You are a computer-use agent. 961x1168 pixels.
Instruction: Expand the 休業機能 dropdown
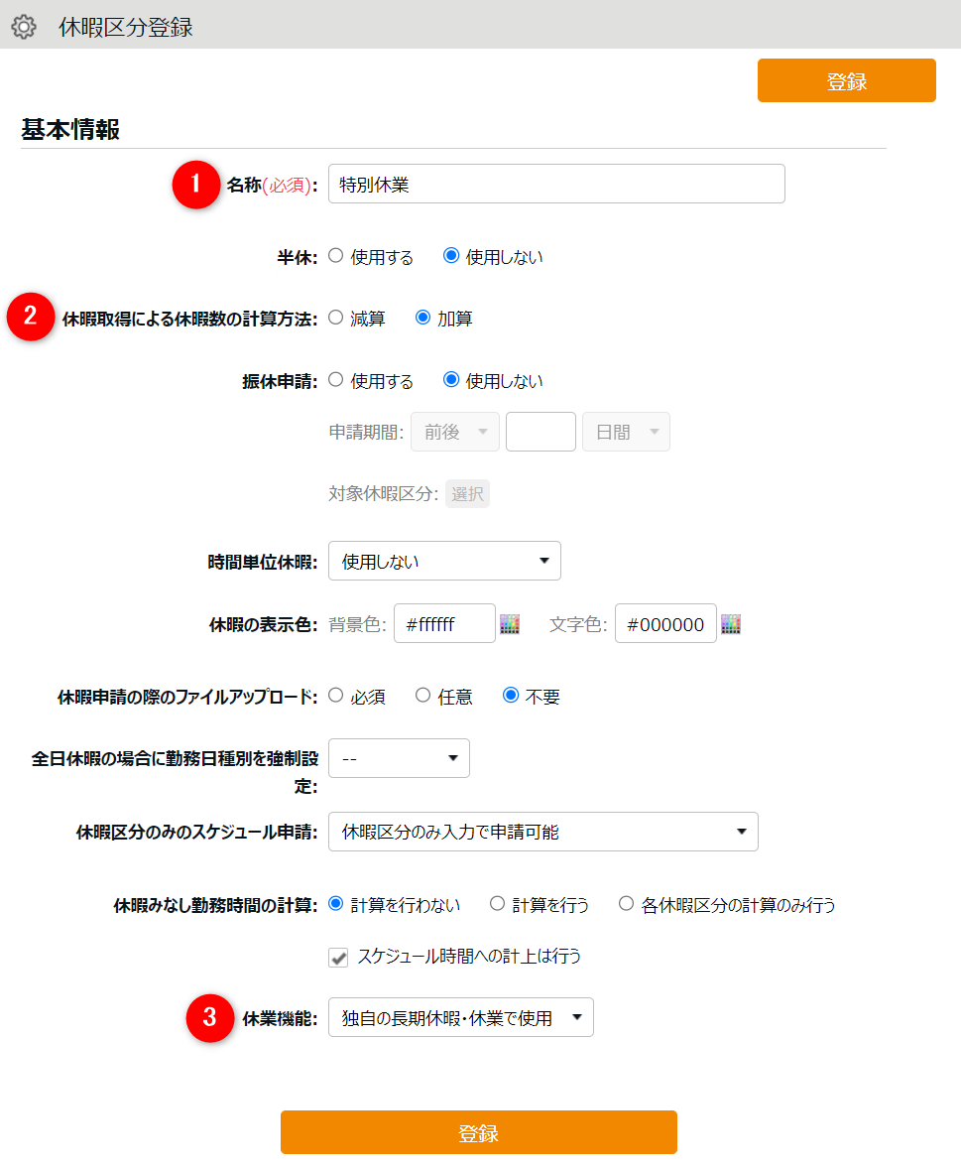[460, 1017]
